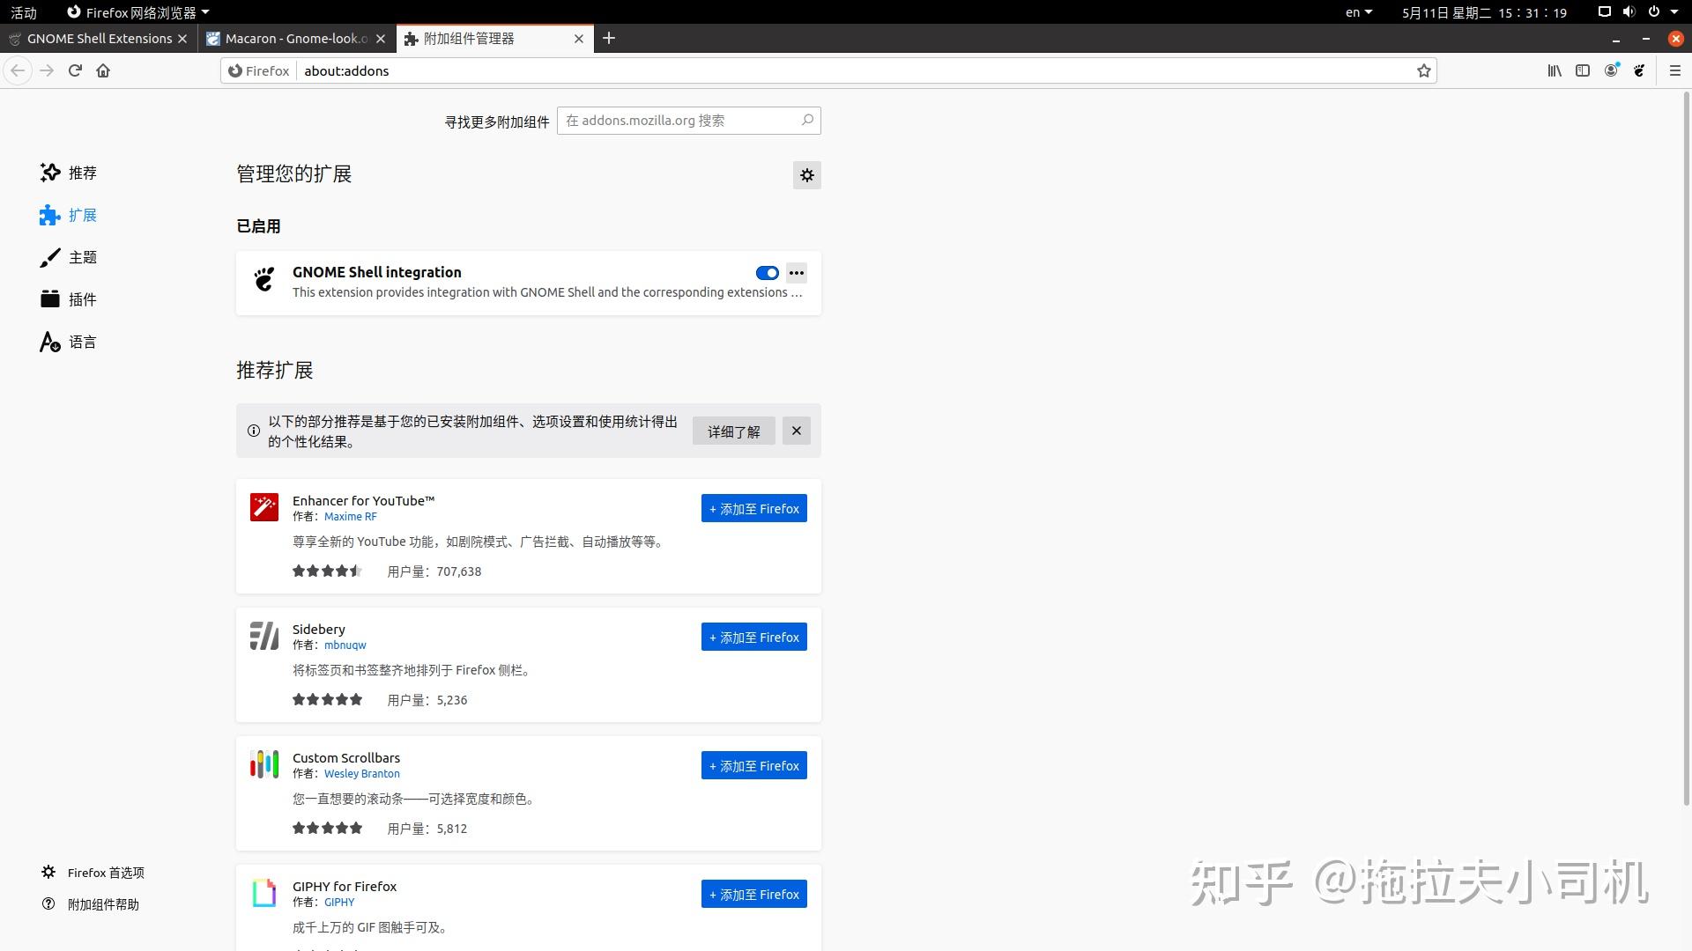Reload the current page
1692x951 pixels.
pos(75,70)
